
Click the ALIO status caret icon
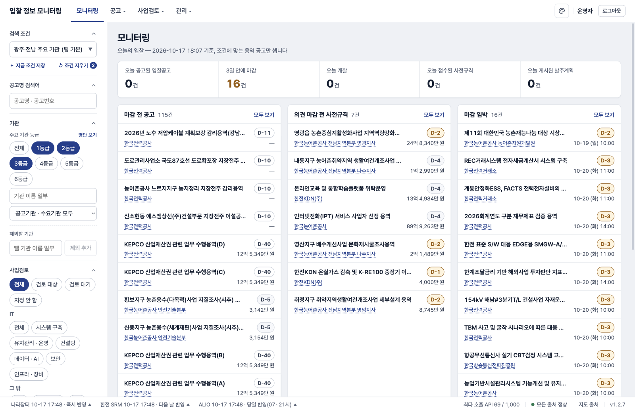click(295, 404)
